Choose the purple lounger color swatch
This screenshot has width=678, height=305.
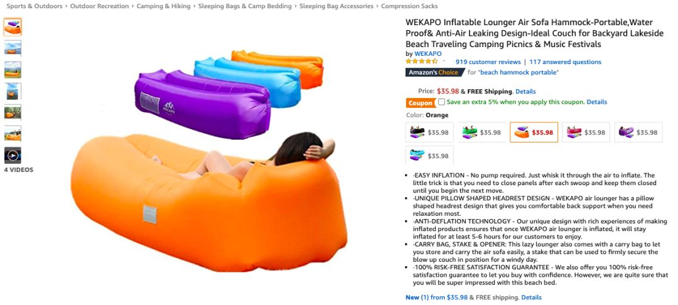click(638, 132)
